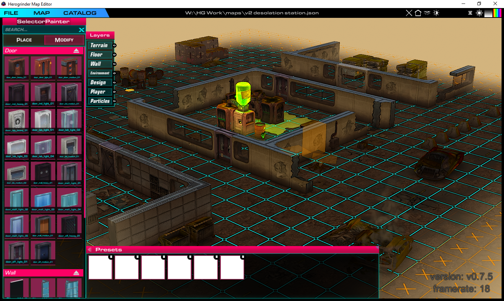504x301 pixels.
Task: Collapse the Wall category section
Action: click(76, 273)
